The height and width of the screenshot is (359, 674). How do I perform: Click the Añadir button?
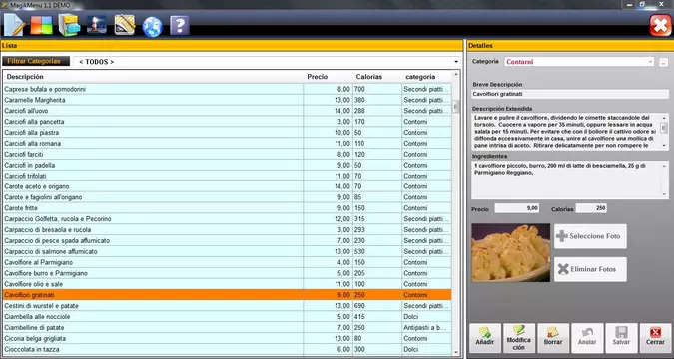[485, 338]
